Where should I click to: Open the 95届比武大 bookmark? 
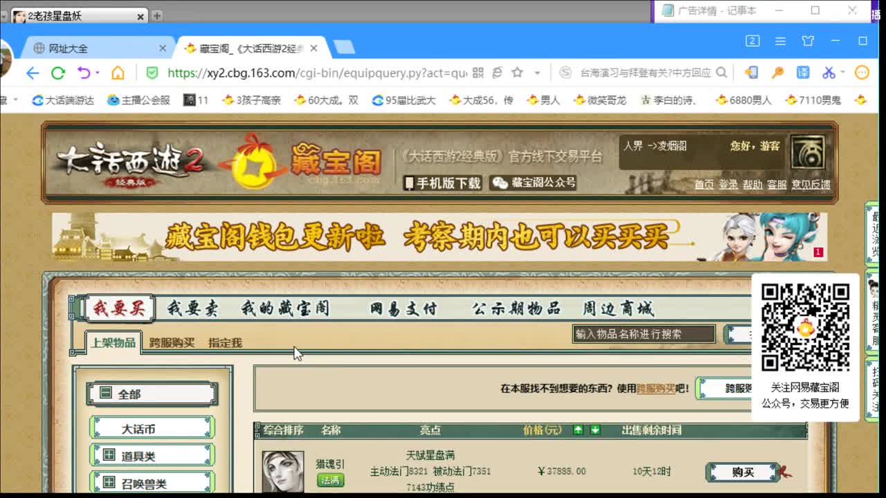(404, 100)
